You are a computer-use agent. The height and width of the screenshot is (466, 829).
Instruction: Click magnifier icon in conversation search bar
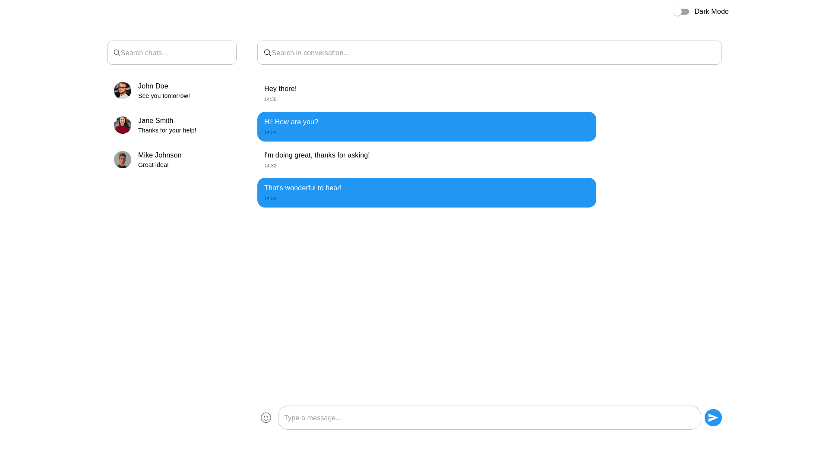pyautogui.click(x=267, y=53)
